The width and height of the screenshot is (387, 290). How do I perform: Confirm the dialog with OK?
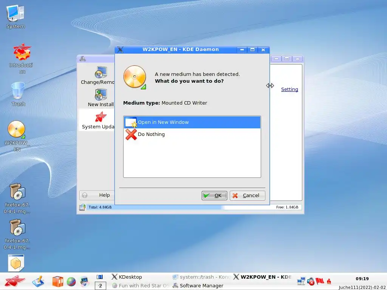click(214, 196)
